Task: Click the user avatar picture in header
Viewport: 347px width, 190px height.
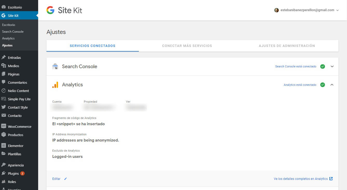Action: point(276,10)
